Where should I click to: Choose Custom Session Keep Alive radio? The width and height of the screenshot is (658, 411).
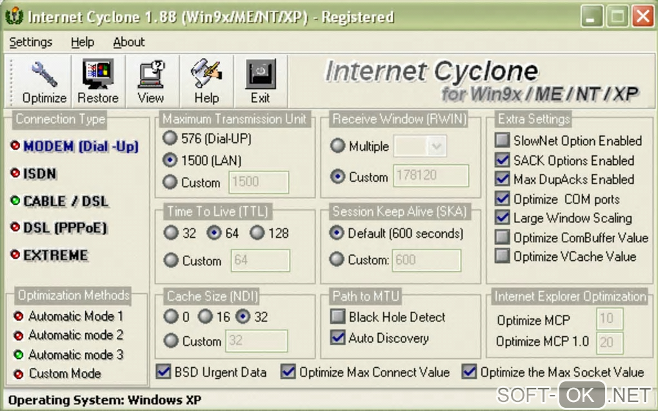[337, 260]
